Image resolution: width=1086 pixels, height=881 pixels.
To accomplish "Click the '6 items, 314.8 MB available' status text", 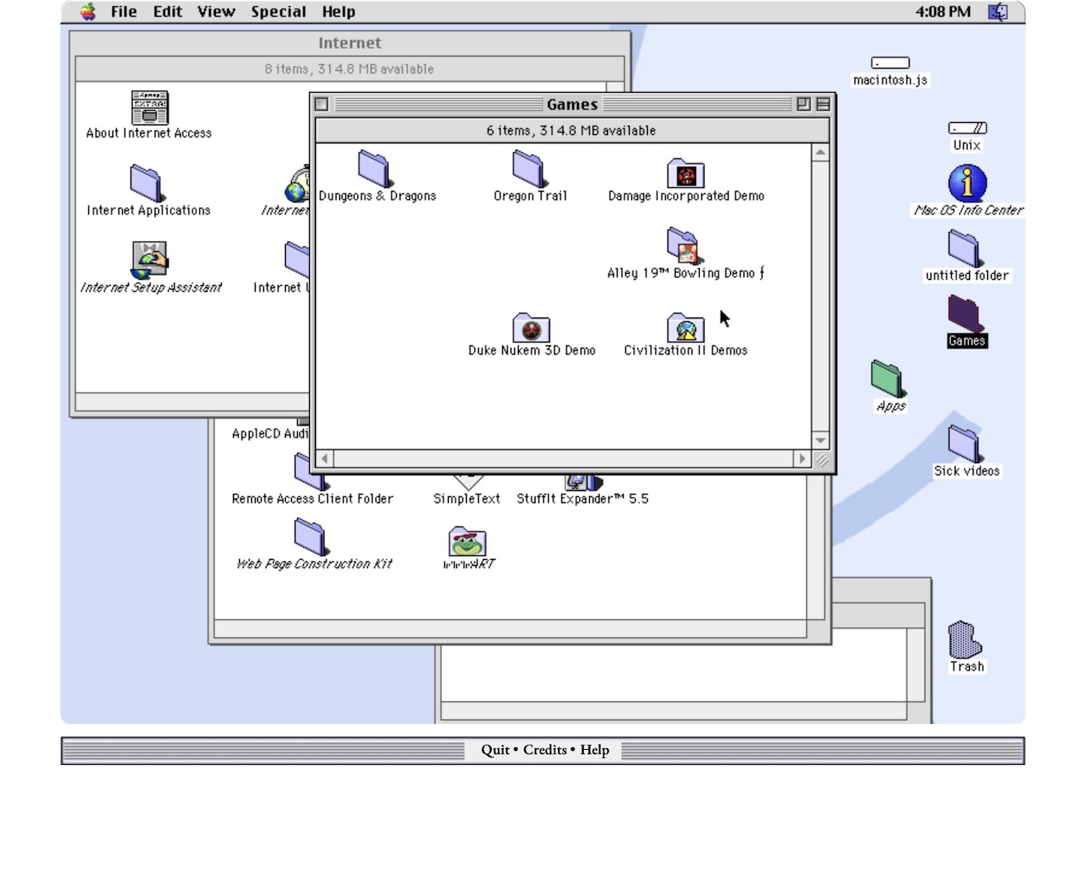I will click(571, 130).
